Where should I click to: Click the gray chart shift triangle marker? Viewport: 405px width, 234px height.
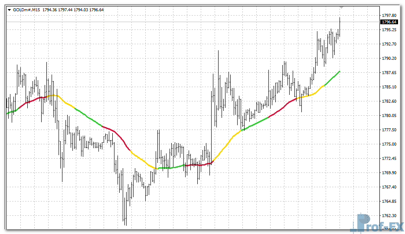(342, 7)
